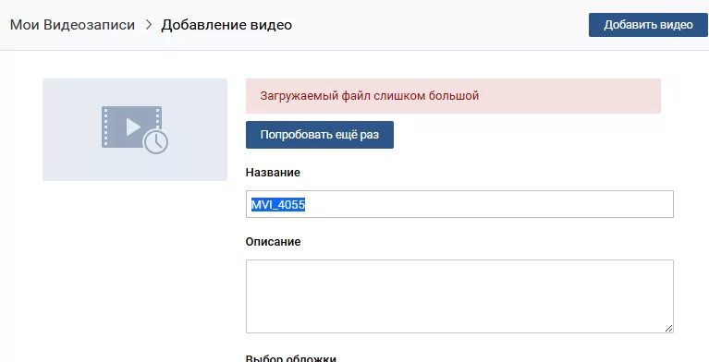
Task: Click the Загружаемый файл слишком большой error banner
Action: click(x=453, y=96)
